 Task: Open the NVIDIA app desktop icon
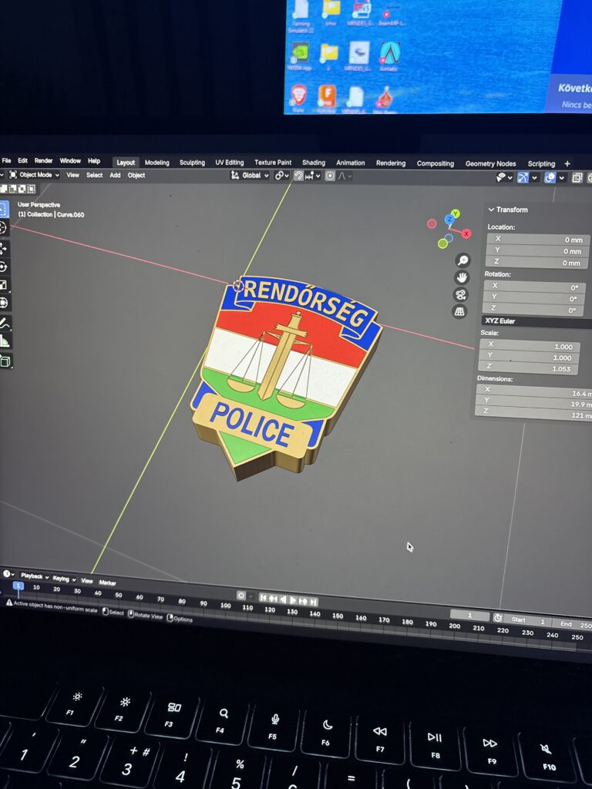point(300,53)
